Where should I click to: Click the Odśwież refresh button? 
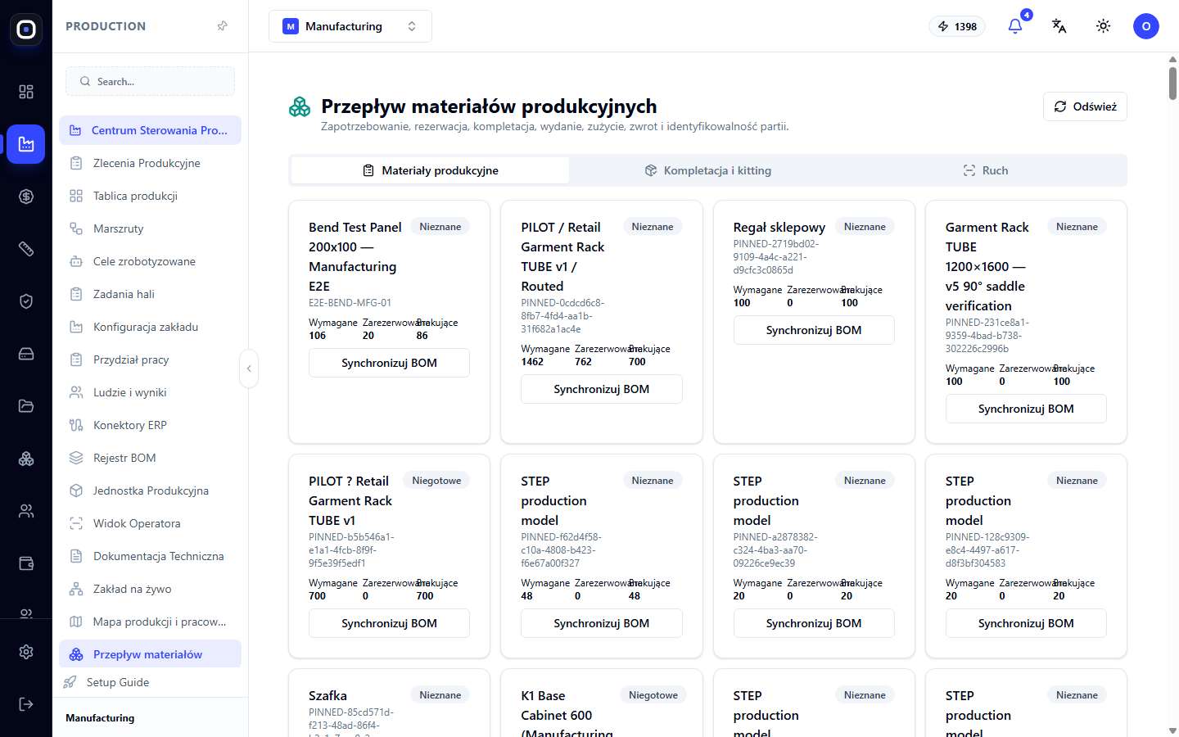1085,106
